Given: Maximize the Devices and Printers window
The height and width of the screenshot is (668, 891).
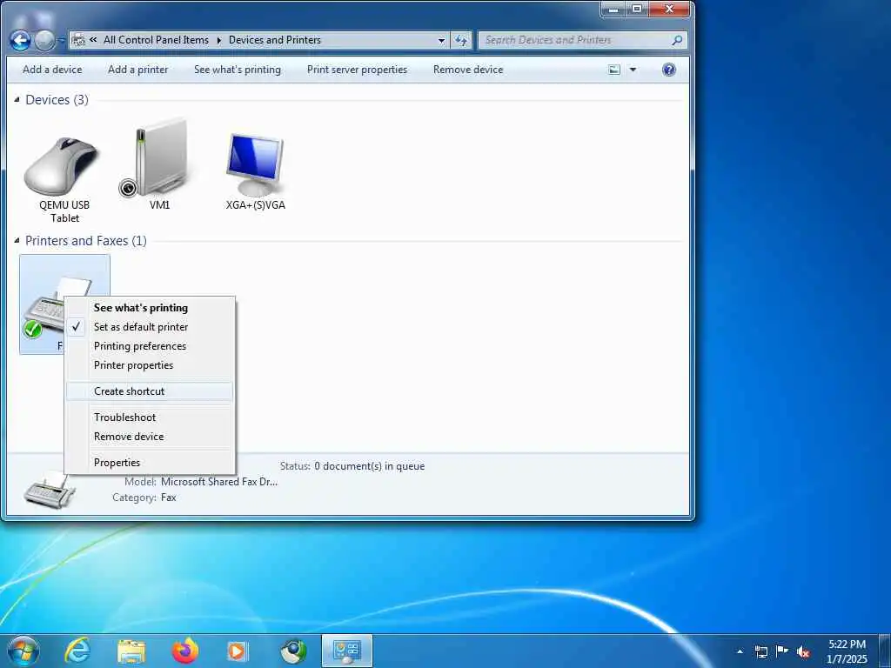Looking at the screenshot, I should tap(637, 9).
